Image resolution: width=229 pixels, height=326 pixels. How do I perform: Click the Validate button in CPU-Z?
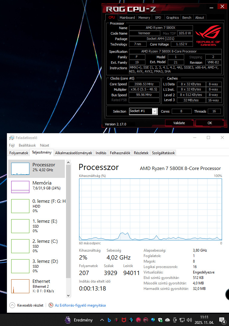pyautogui.click(x=179, y=123)
